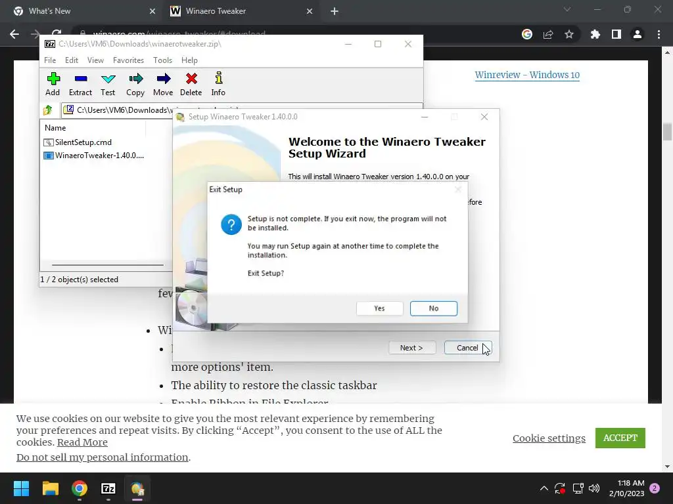The width and height of the screenshot is (673, 504).
Task: Open Tools menu in 7-Zip
Action: (x=162, y=60)
